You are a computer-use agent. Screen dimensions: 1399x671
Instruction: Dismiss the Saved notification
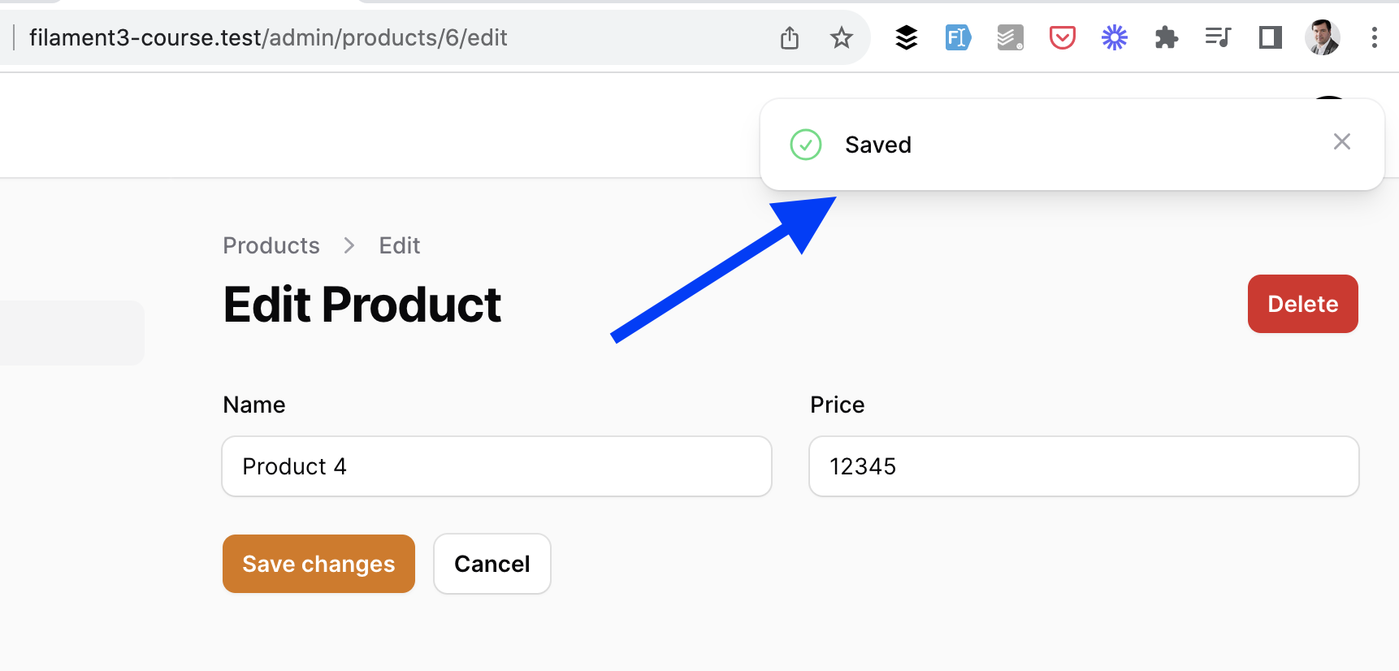(x=1342, y=141)
